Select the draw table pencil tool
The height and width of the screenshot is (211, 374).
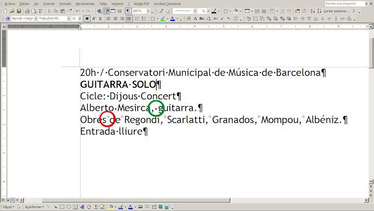161,11
